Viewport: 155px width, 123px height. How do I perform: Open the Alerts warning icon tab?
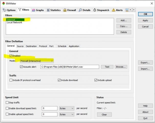tap(113, 10)
